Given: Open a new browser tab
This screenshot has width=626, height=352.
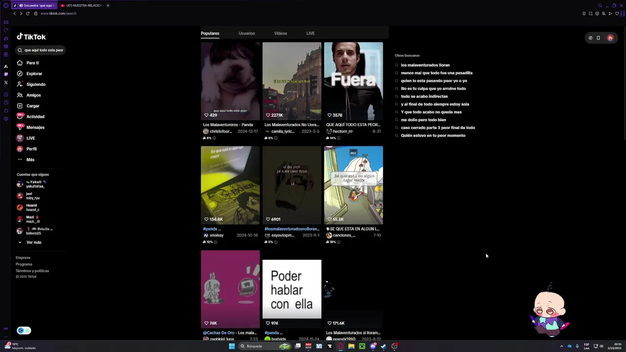Looking at the screenshot, I should pyautogui.click(x=108, y=5).
